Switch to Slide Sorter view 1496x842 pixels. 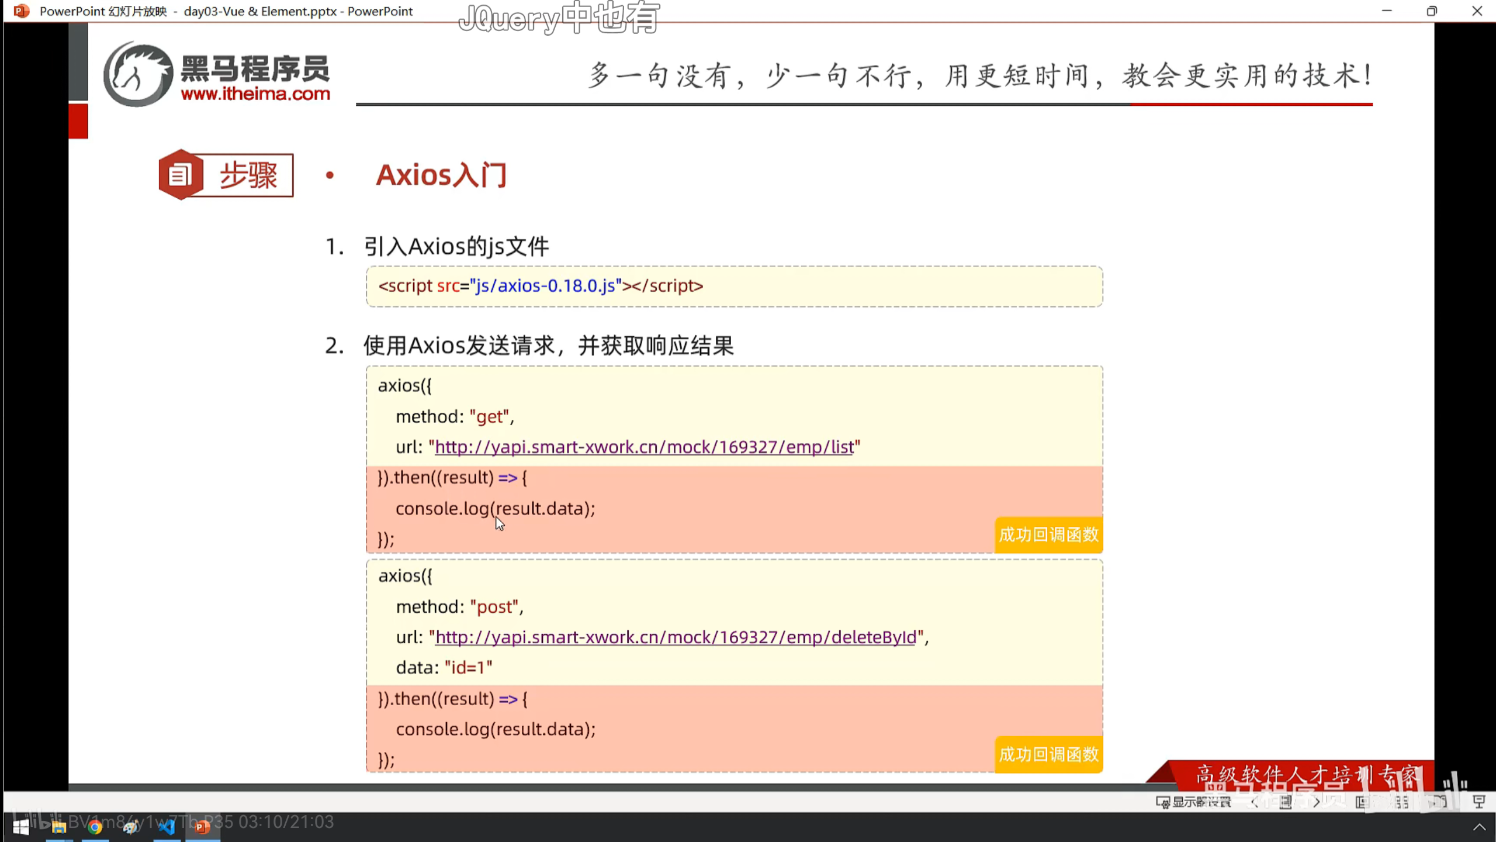(x=1401, y=802)
